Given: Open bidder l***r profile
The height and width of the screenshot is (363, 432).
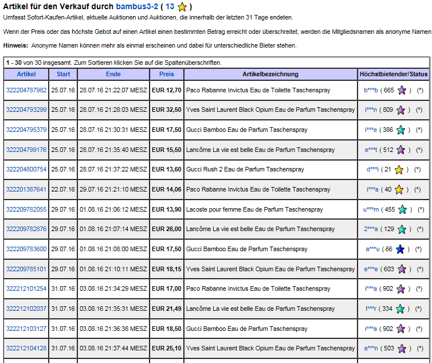Looking at the screenshot, I should coord(371,309).
